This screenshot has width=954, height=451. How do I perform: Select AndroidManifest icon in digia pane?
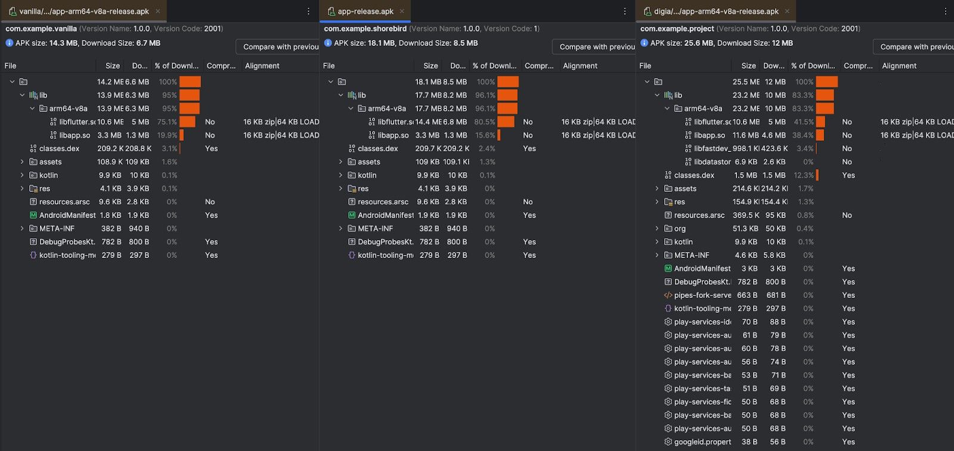tap(668, 269)
